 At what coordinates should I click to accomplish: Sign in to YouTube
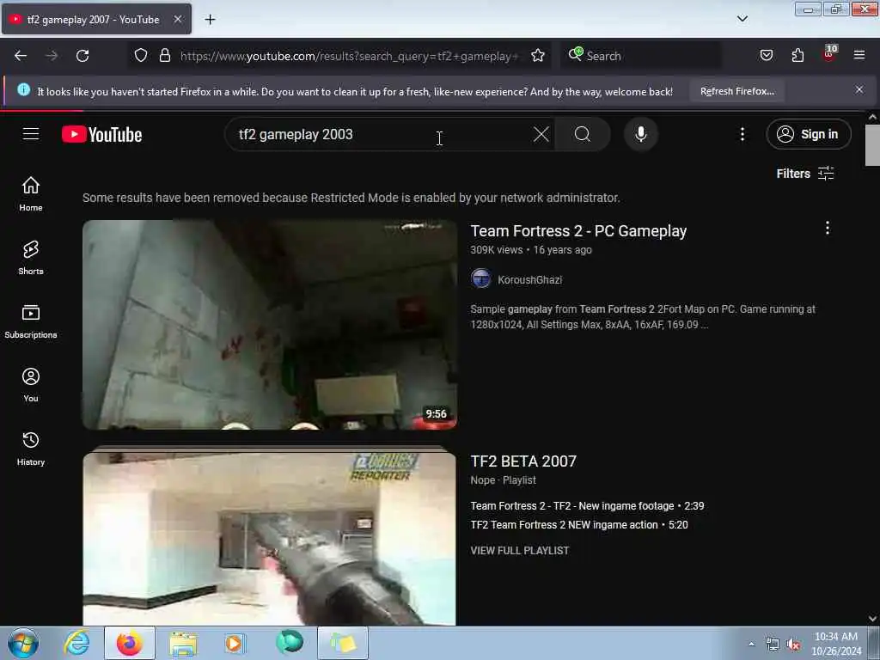pyautogui.click(x=808, y=134)
